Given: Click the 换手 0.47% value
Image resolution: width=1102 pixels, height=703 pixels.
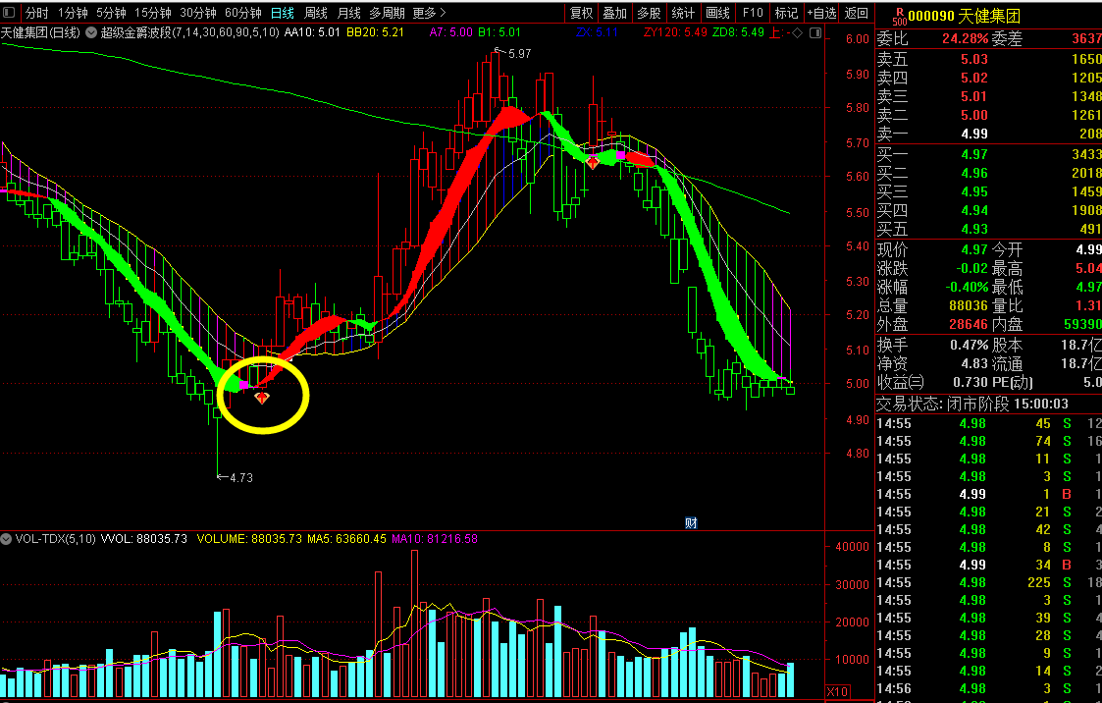Looking at the screenshot, I should 970,346.
